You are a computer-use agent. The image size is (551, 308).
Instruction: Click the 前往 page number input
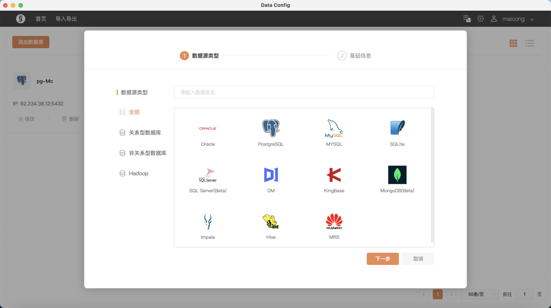point(524,294)
